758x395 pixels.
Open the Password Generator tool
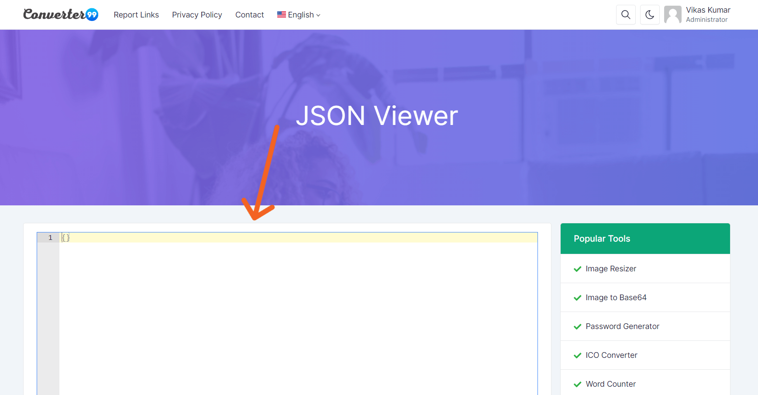click(622, 326)
